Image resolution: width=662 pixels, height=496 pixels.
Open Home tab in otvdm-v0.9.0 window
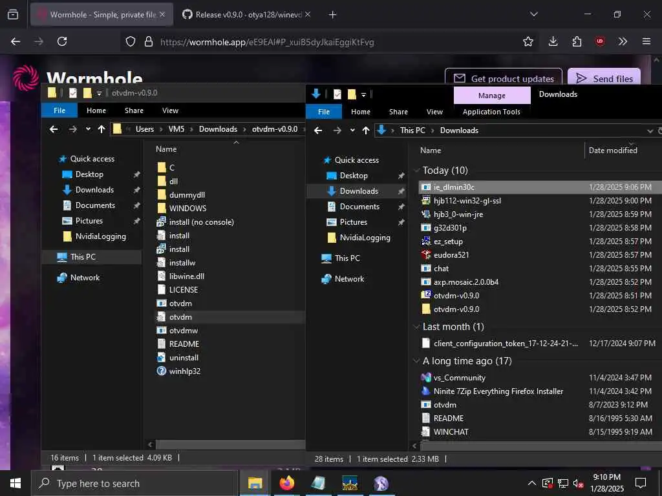[x=96, y=110]
